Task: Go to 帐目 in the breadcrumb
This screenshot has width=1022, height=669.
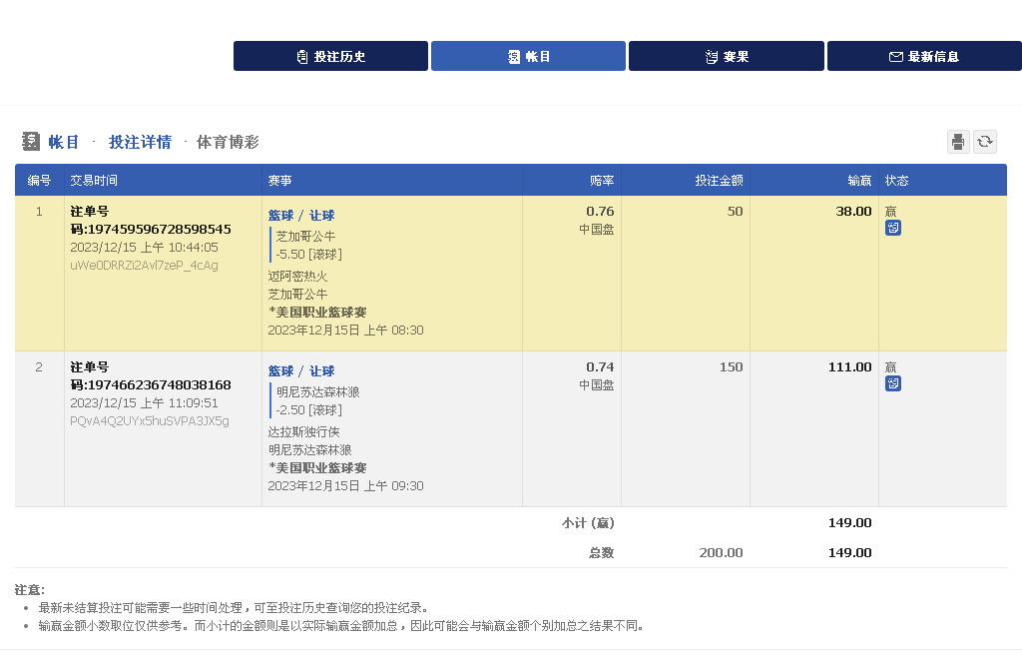Action: point(64,142)
